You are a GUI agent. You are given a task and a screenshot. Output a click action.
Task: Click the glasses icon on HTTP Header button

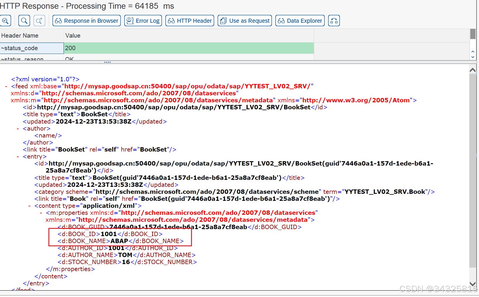[171, 20]
